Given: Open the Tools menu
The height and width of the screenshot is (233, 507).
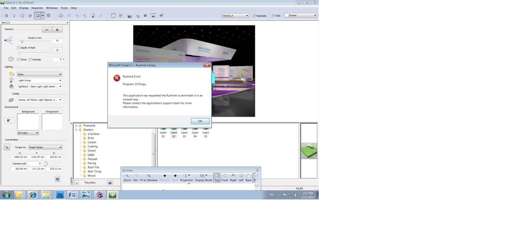Looking at the screenshot, I should point(64,8).
